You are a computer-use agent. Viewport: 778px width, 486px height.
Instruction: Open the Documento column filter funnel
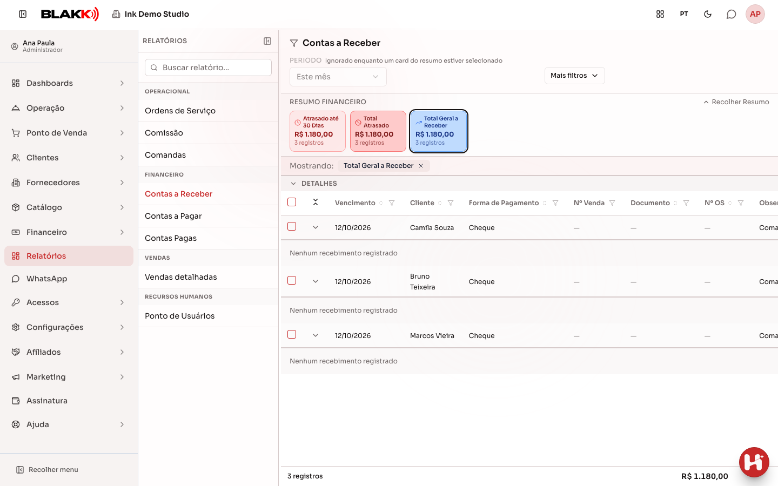pyautogui.click(x=686, y=203)
